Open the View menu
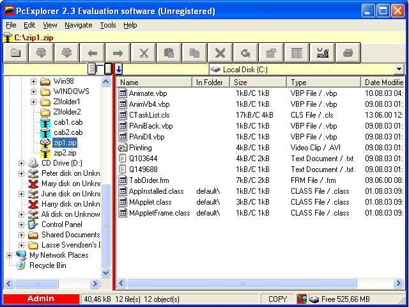This screenshot has width=409, height=307. (x=50, y=25)
